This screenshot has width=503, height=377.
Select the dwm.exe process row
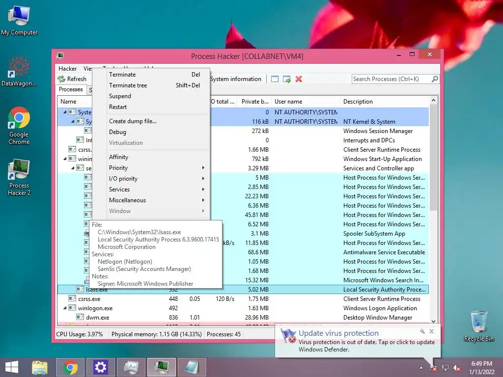(x=243, y=318)
